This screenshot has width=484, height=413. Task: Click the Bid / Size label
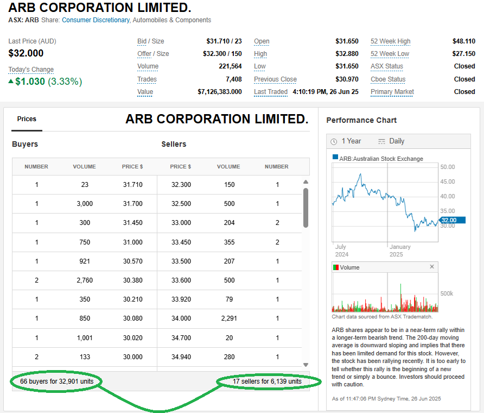tap(150, 41)
